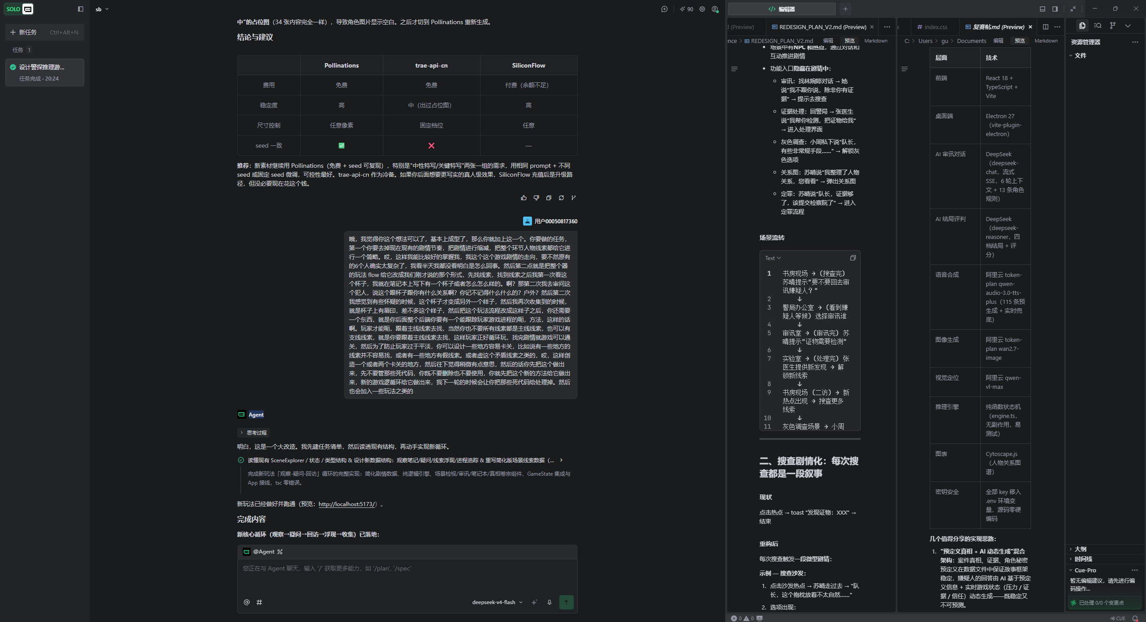Screen dimensions: 1146x622
Task: Branch the conversation from this response
Action: click(574, 198)
